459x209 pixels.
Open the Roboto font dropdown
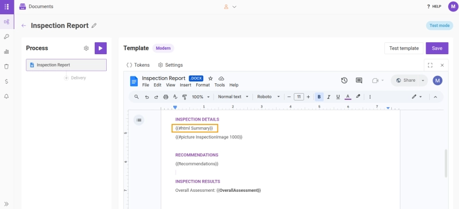click(x=269, y=97)
